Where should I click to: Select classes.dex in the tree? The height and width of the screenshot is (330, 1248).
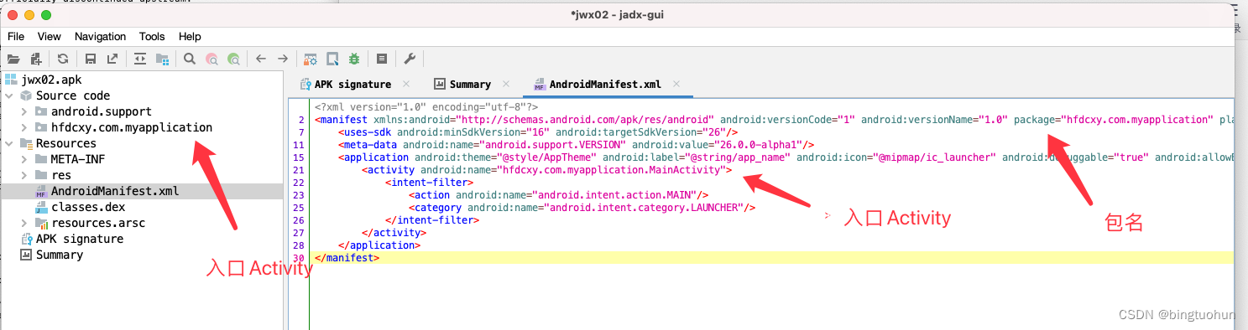tap(87, 207)
